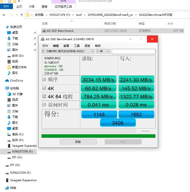Toggle the 顺序 sequential test checkbox
Screen dimensions: 190x192
tap(44, 80)
